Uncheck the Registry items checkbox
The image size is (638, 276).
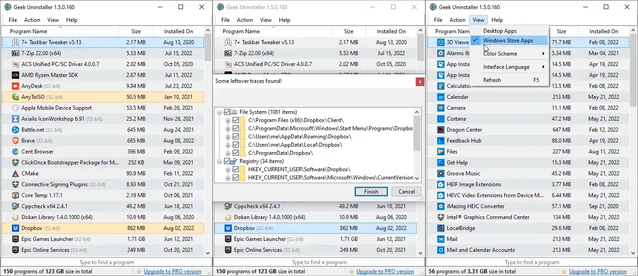[x=227, y=161]
